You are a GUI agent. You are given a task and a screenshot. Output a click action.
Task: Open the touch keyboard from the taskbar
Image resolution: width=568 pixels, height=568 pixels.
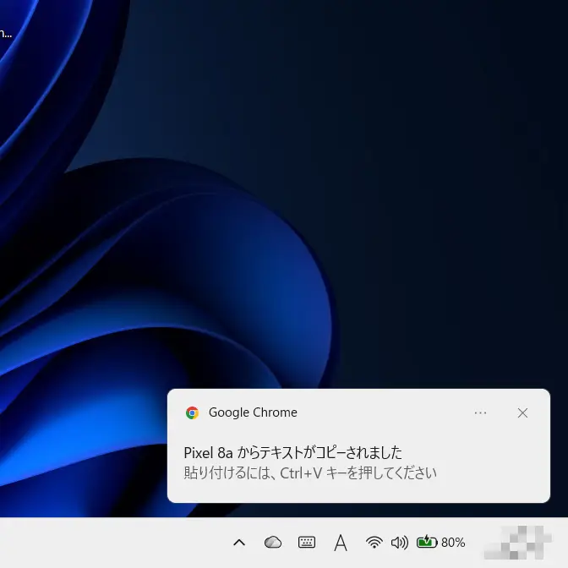tap(307, 543)
